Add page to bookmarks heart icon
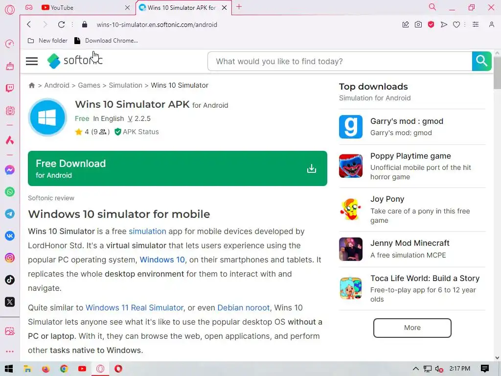501x376 pixels. pyautogui.click(x=456, y=24)
